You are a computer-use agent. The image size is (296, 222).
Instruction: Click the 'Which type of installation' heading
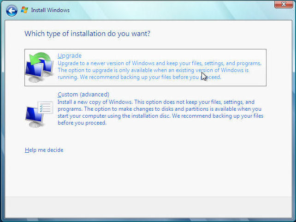(87, 34)
